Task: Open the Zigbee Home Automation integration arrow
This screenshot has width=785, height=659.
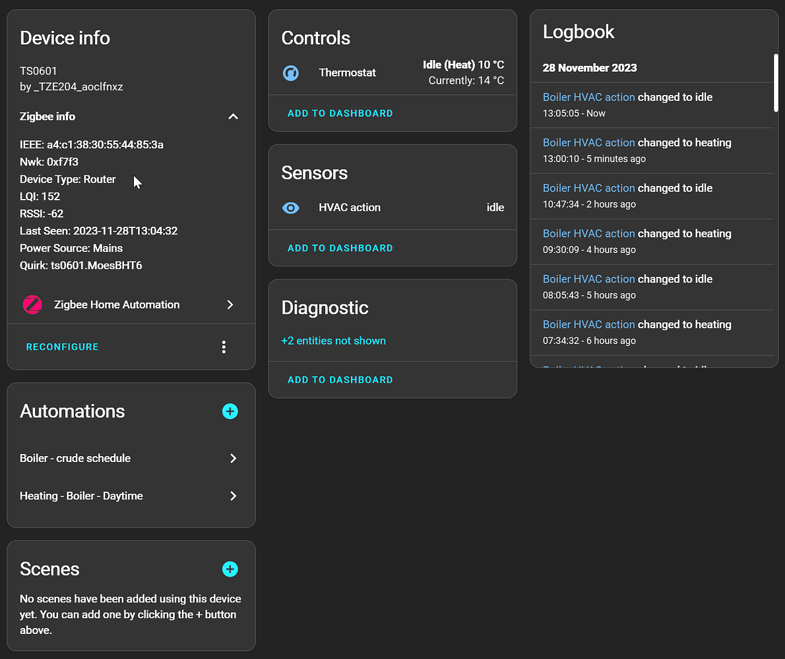Action: [230, 304]
